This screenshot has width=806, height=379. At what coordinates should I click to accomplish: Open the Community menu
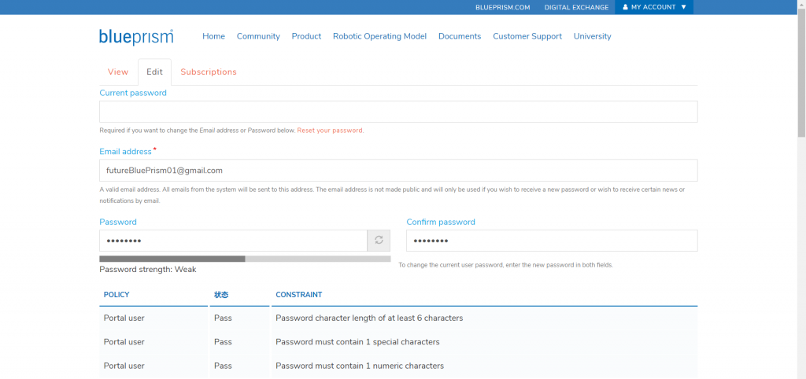(258, 36)
